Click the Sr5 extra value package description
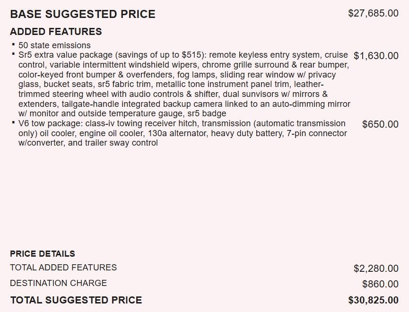409x312 pixels. [184, 84]
